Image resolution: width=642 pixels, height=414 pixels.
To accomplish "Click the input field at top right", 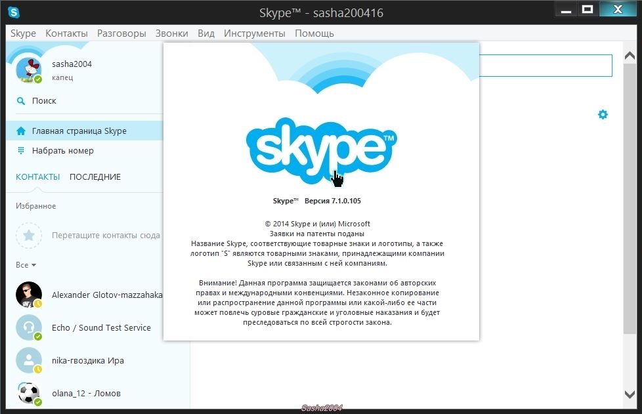I will 545,66.
